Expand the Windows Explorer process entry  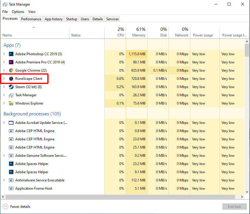click(x=4, y=103)
